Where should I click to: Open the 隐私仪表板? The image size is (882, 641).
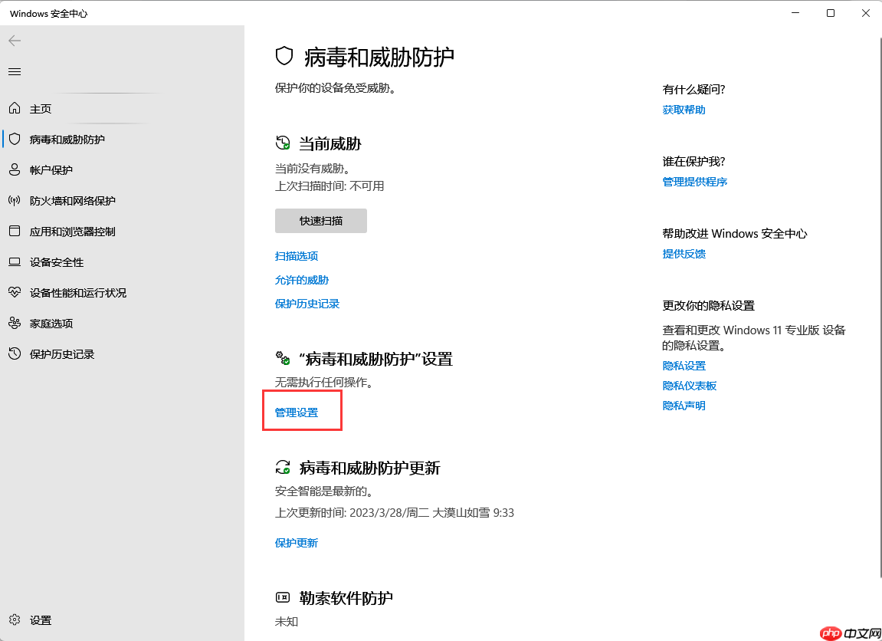[689, 385]
